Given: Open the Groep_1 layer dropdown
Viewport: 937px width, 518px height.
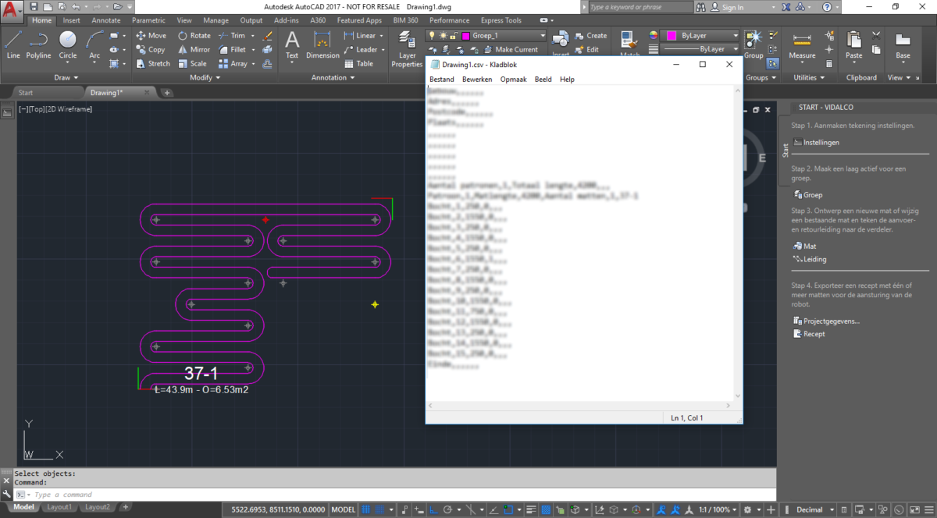Looking at the screenshot, I should click(x=543, y=36).
